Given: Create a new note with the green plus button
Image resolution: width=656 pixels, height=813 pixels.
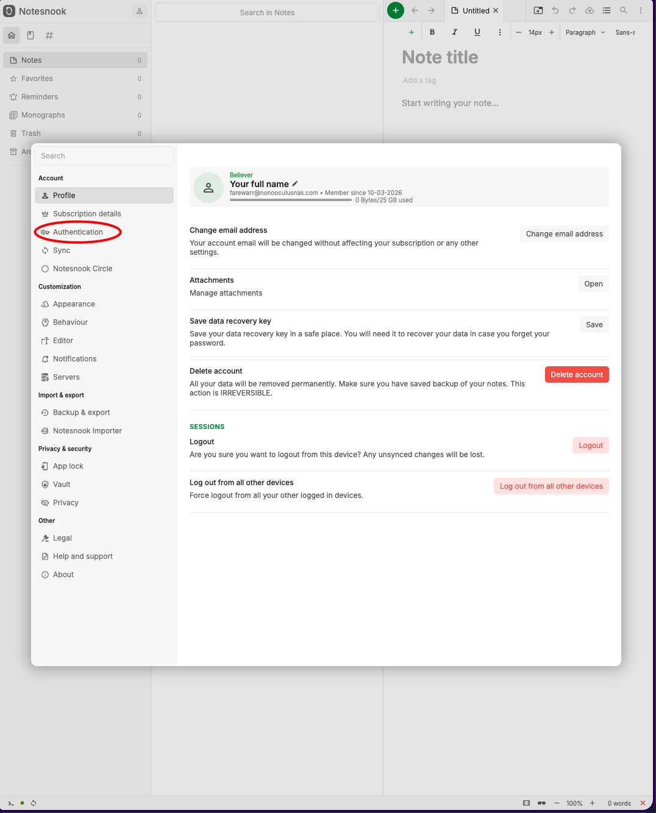Looking at the screenshot, I should click(x=396, y=10).
